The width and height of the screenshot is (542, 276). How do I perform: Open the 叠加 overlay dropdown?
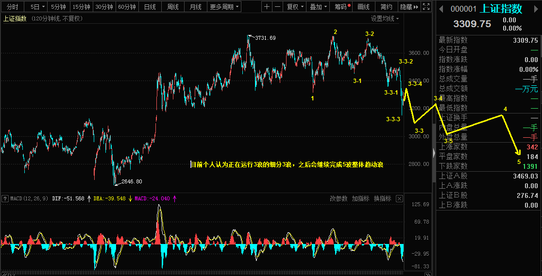point(318,7)
